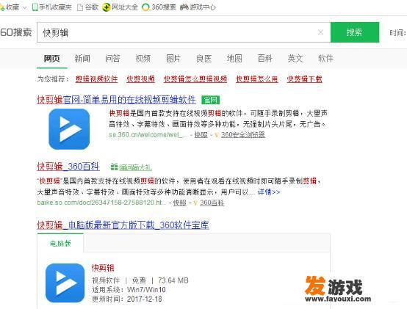The height and width of the screenshot is (309, 407).
Task: Click the green 官网 badge
Action: tap(211, 100)
